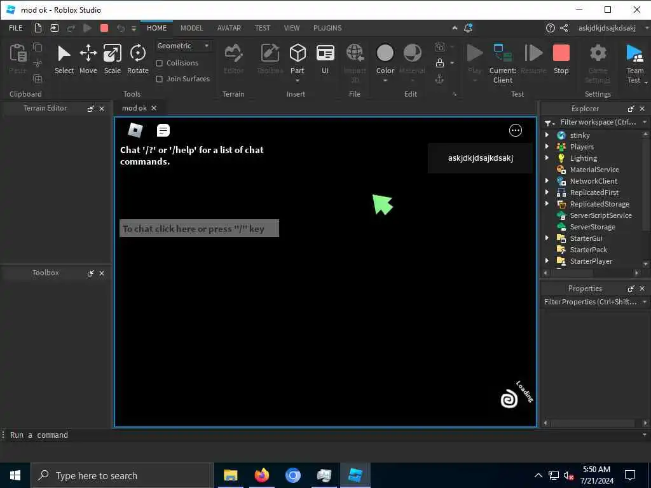Switch the Current Client view
This screenshot has height=488, width=651.
point(502,63)
